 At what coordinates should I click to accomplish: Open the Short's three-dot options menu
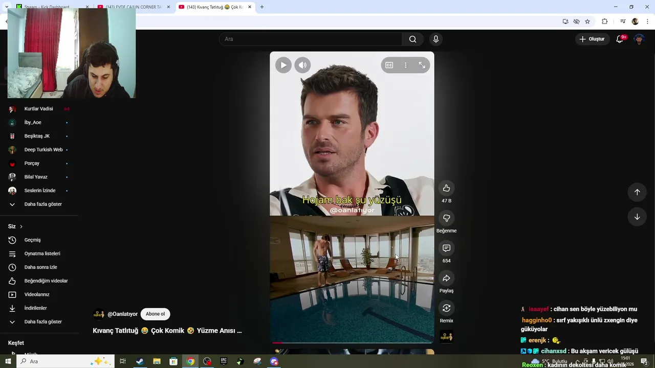[405, 65]
